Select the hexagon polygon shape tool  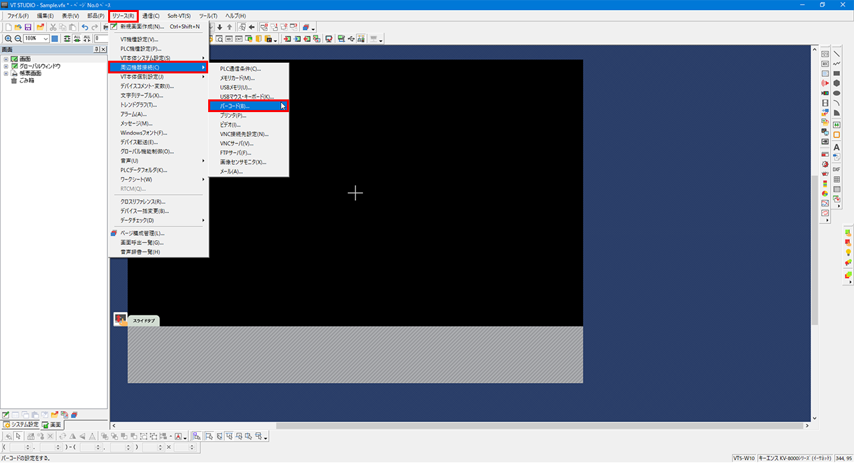click(x=837, y=83)
